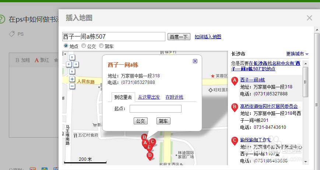
Task: Click the search field containing 西子一间a栋507
Action: 114,37
